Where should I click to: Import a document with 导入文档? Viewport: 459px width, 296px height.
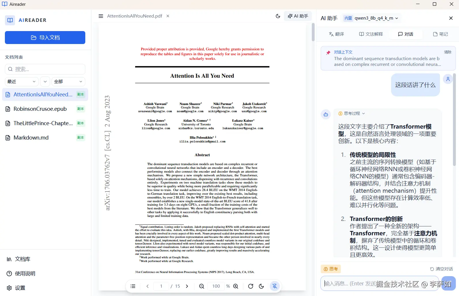(x=45, y=37)
